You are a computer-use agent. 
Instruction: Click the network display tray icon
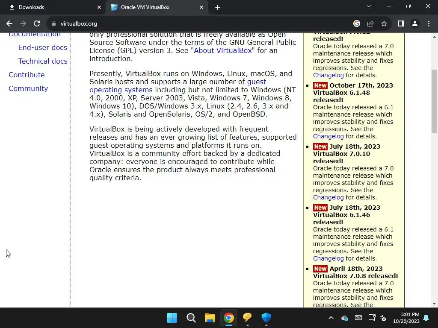372,318
